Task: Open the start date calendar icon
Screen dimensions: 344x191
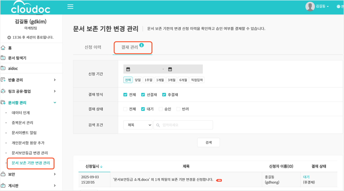Action: [x=128, y=69]
